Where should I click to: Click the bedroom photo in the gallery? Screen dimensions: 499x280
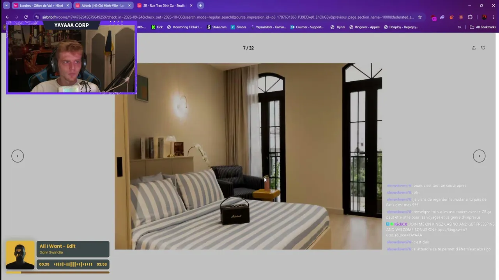click(248, 156)
